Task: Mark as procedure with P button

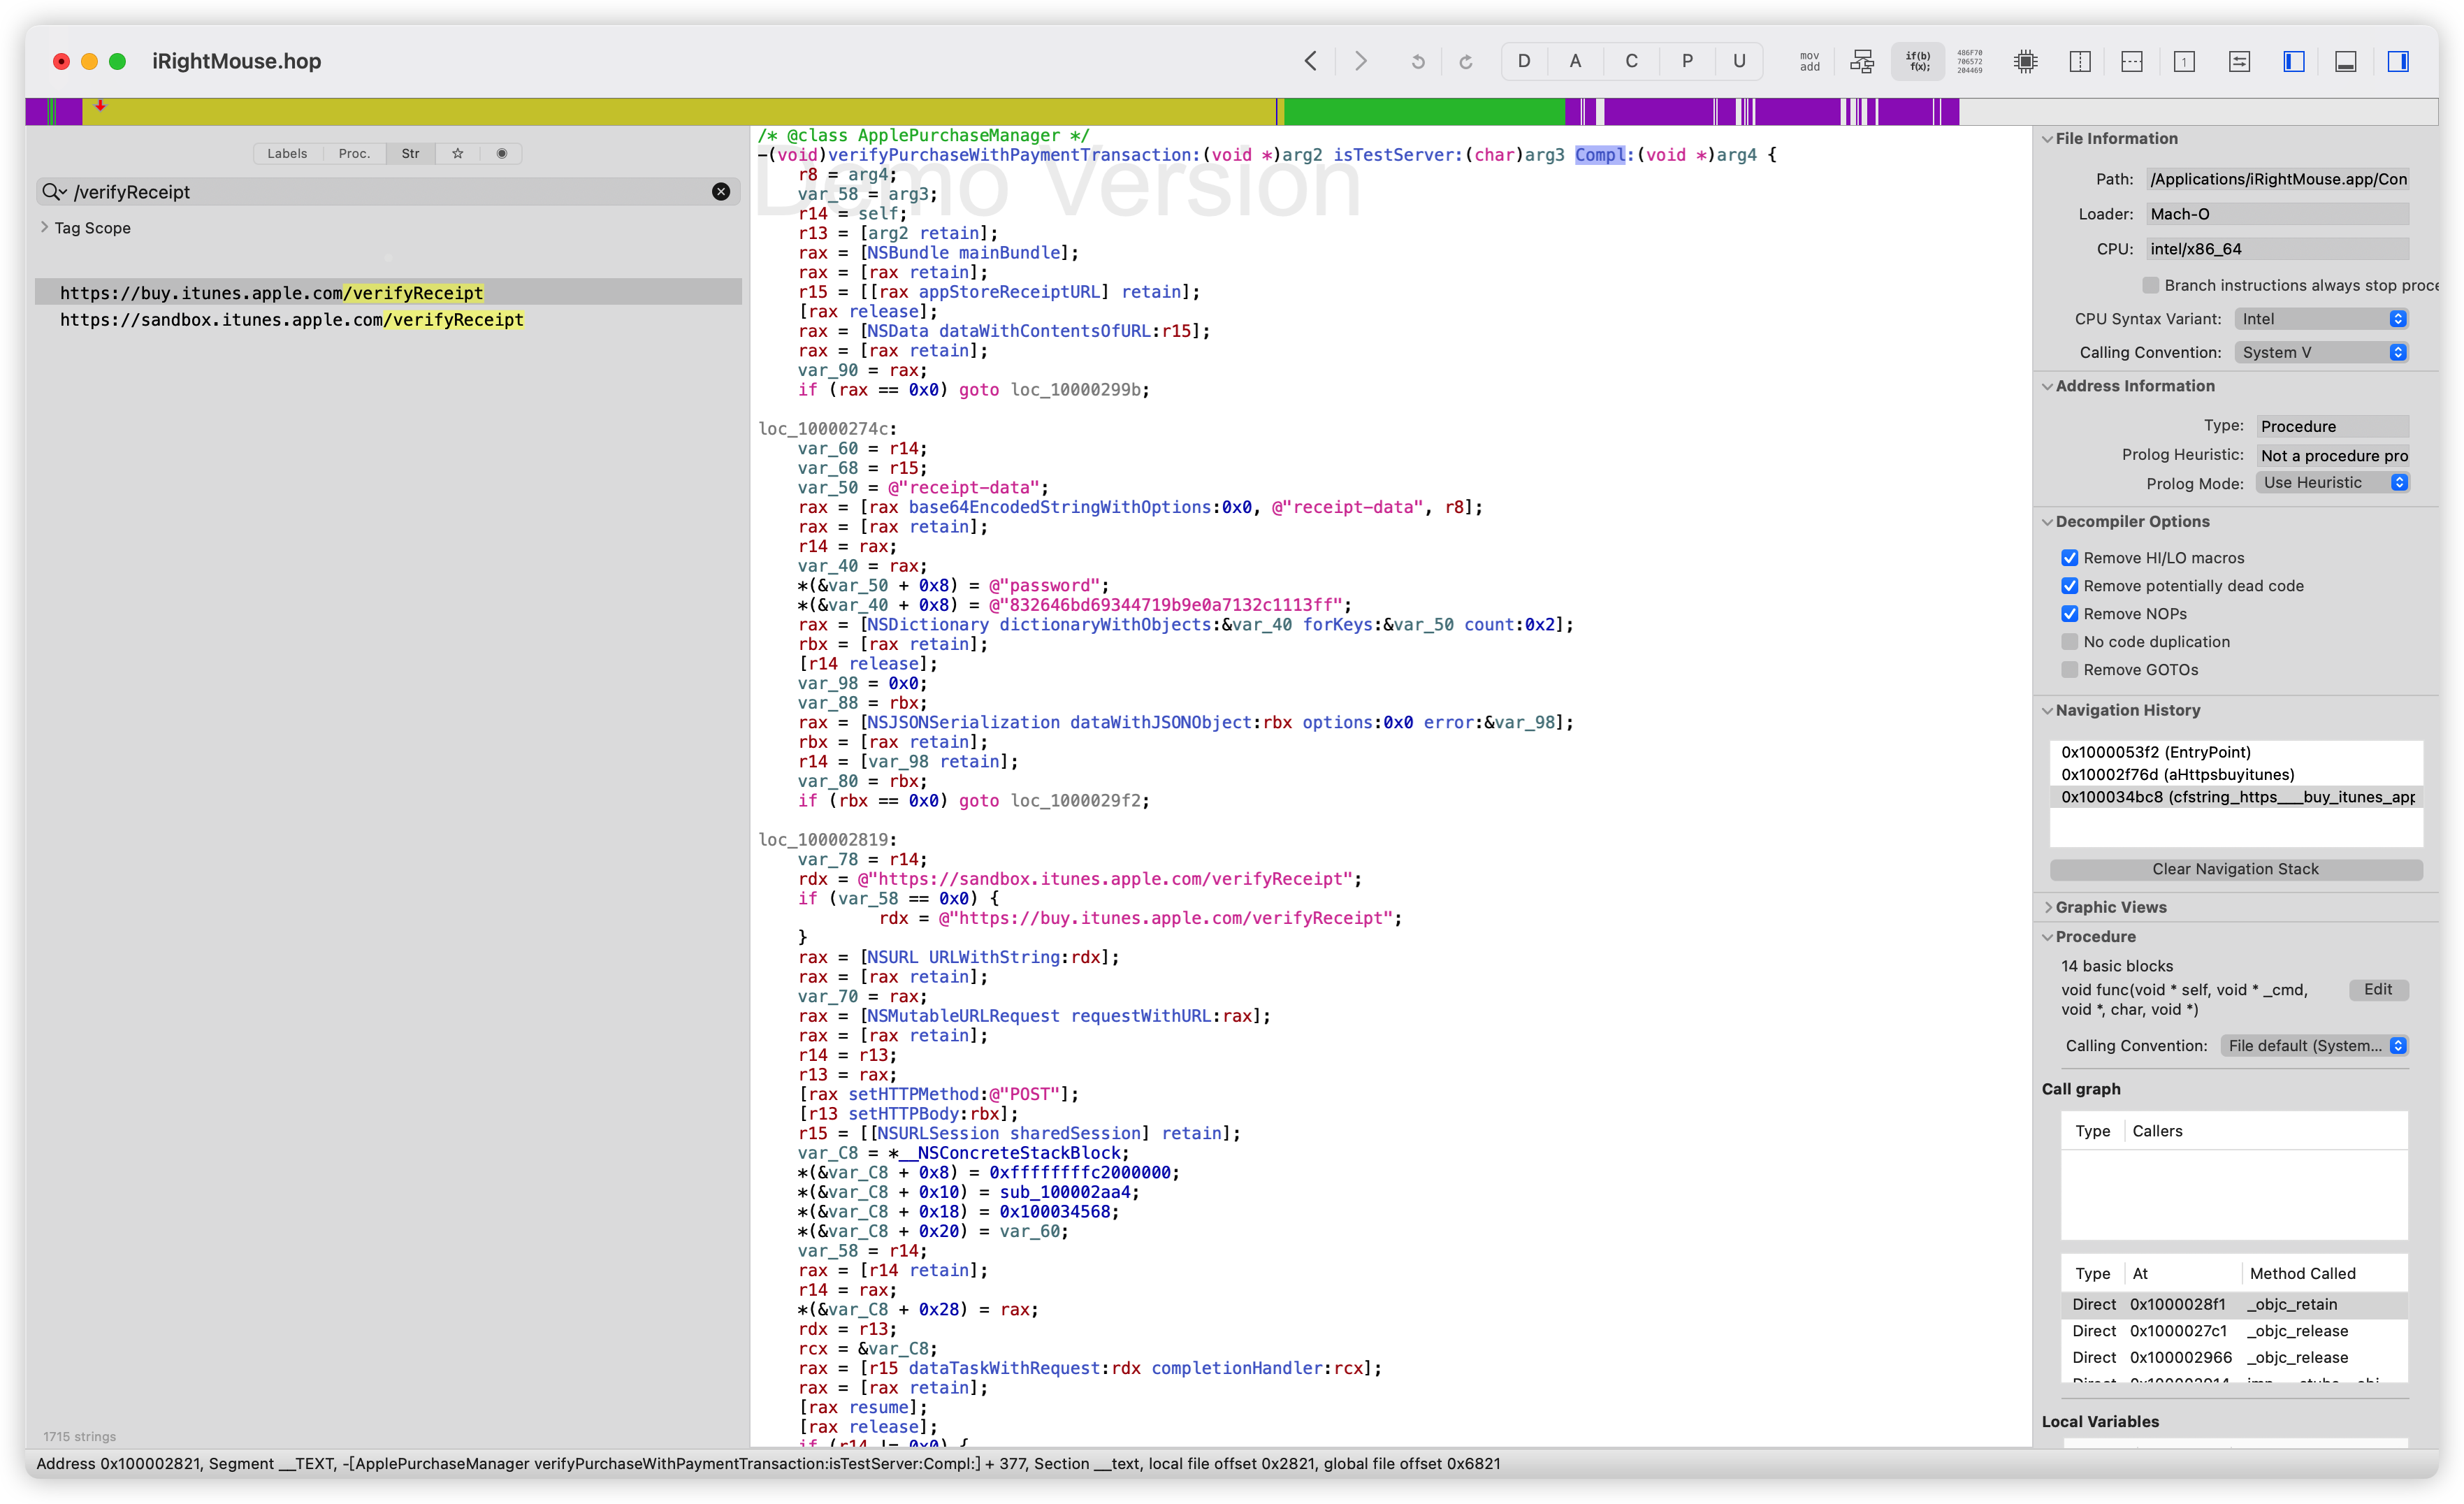Action: [1686, 62]
